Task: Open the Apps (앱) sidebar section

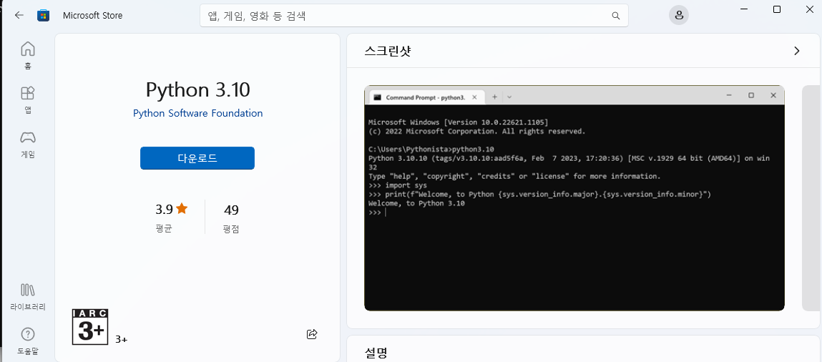Action: click(27, 100)
